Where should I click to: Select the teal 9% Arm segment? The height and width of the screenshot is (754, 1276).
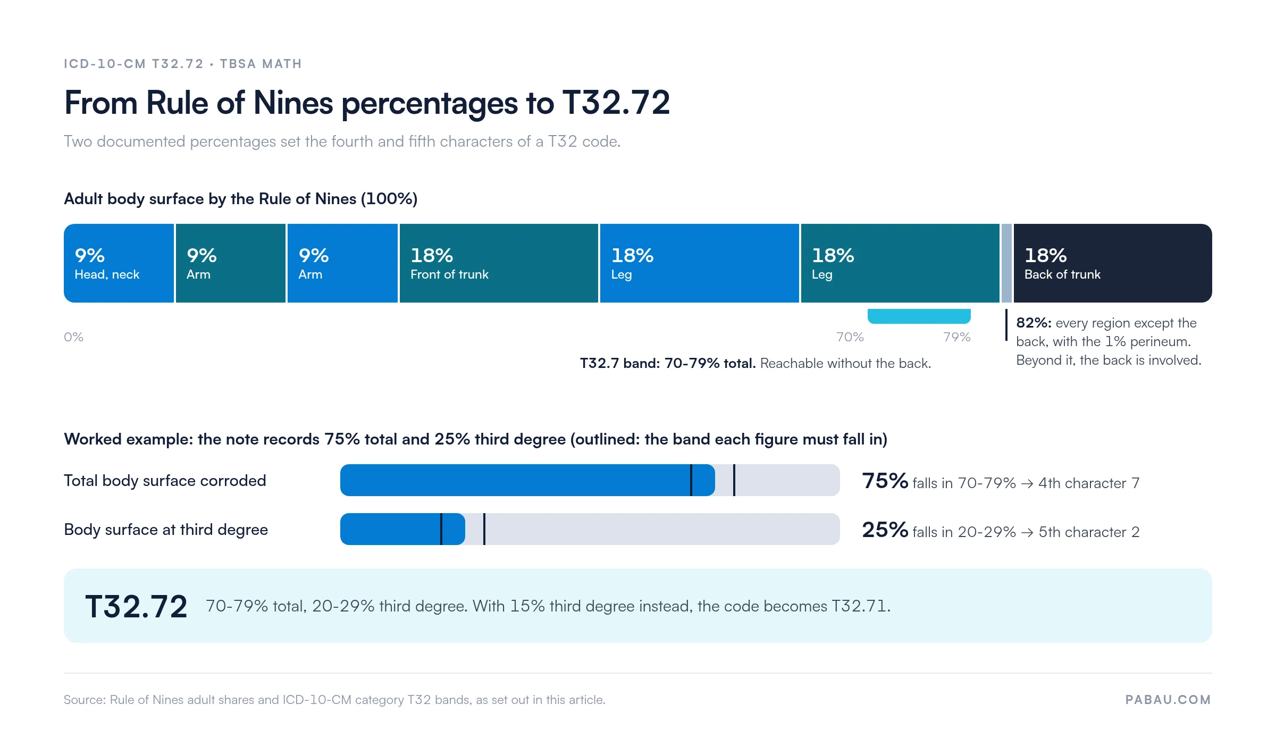[231, 263]
